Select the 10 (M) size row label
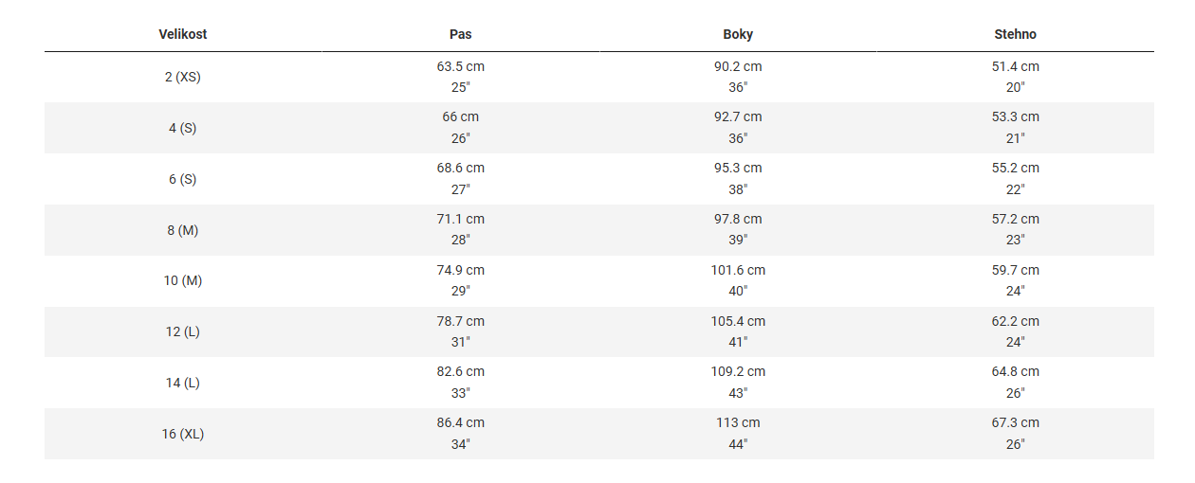 [182, 280]
